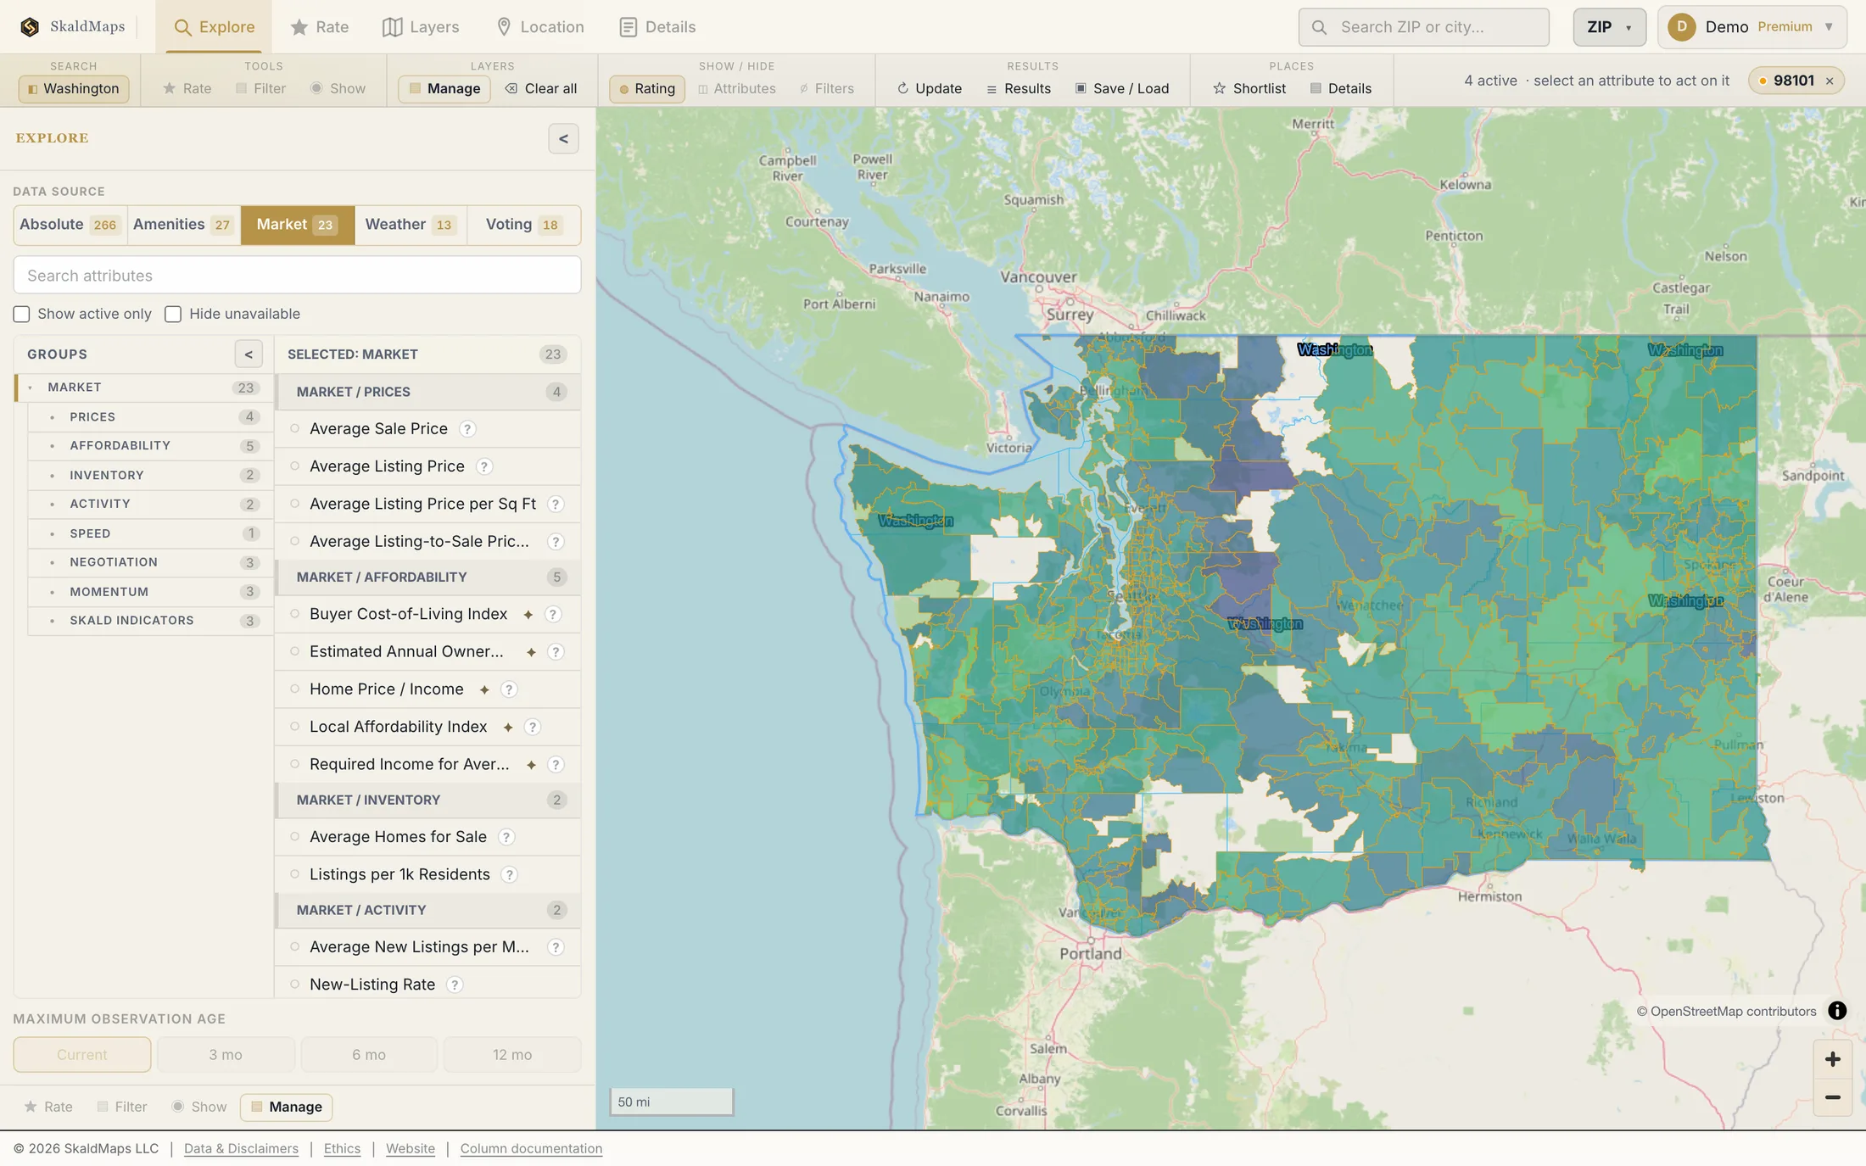1866x1166 pixels.
Task: Open help for Average Sale Price
Action: 467,429
